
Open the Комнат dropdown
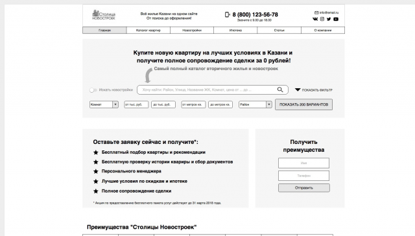pos(104,104)
